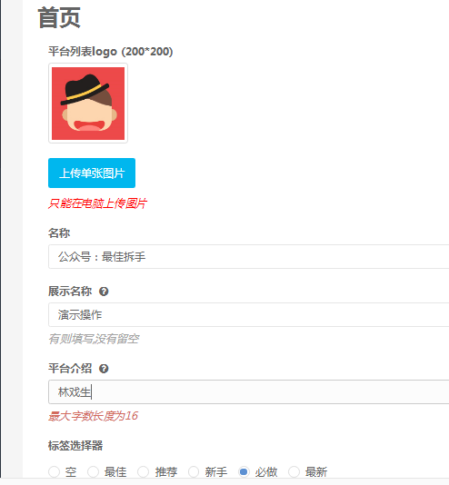The width and height of the screenshot is (449, 485).
Task: Click the 上传单张图片 upload button
Action: click(92, 173)
